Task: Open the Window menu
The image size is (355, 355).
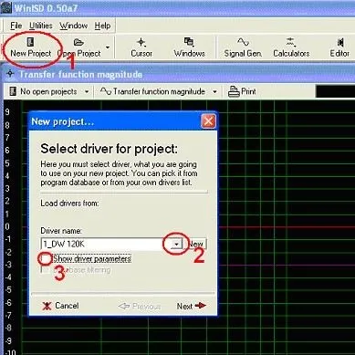Action: click(73, 26)
